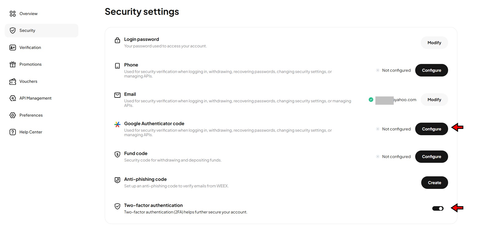Click the Preferences gear icon
This screenshot has height=228, width=479.
coord(13,115)
